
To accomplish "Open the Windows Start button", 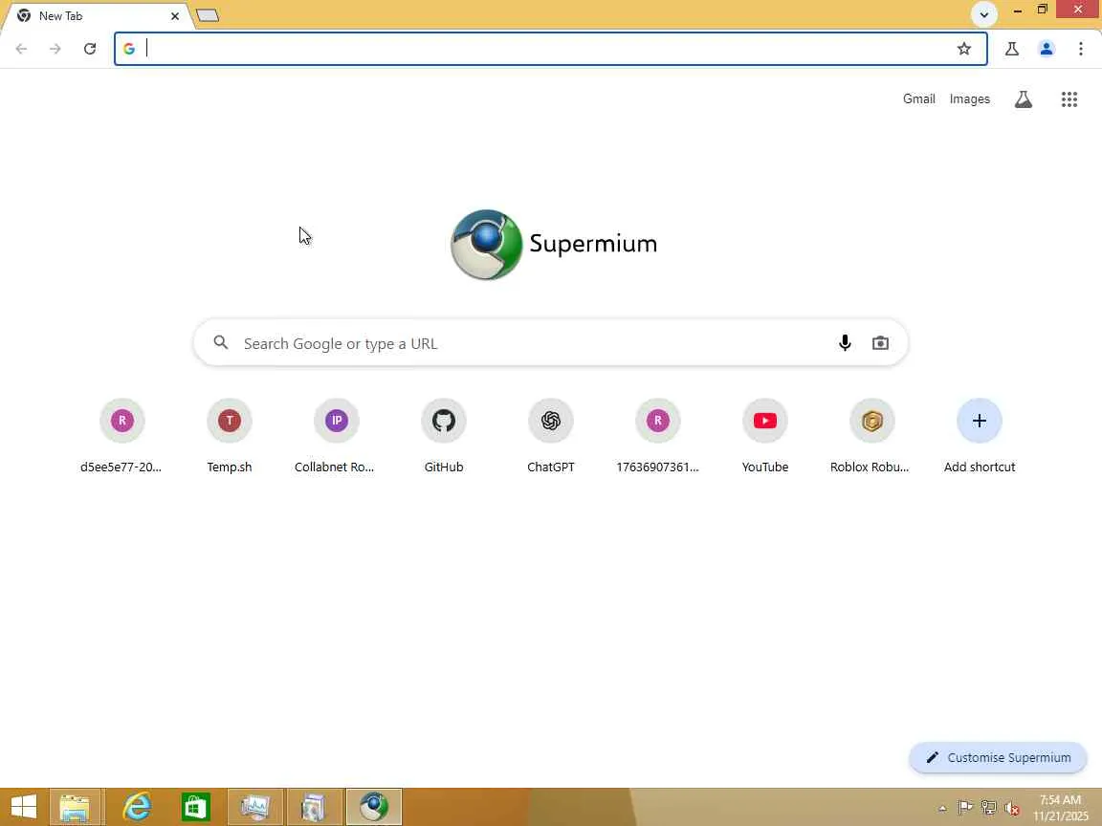I will pos(24,807).
